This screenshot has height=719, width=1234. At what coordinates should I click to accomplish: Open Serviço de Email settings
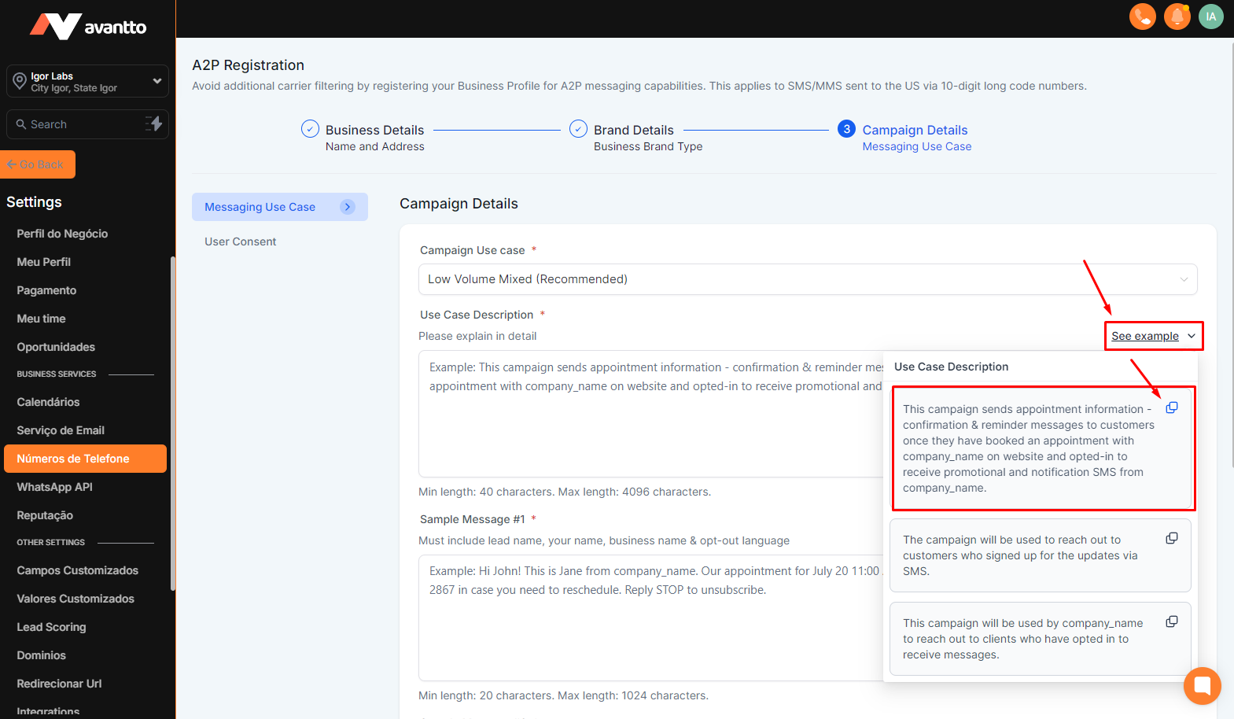click(61, 430)
